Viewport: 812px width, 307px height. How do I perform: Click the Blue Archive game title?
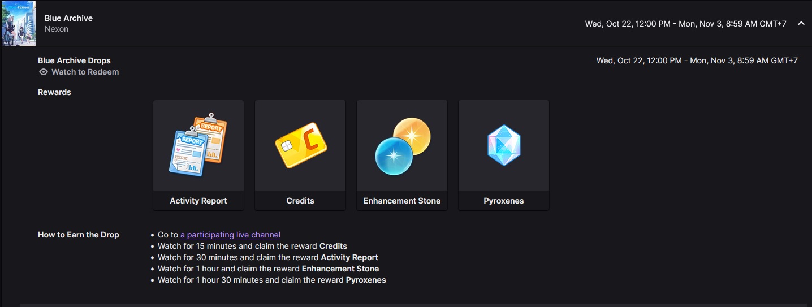tap(68, 18)
